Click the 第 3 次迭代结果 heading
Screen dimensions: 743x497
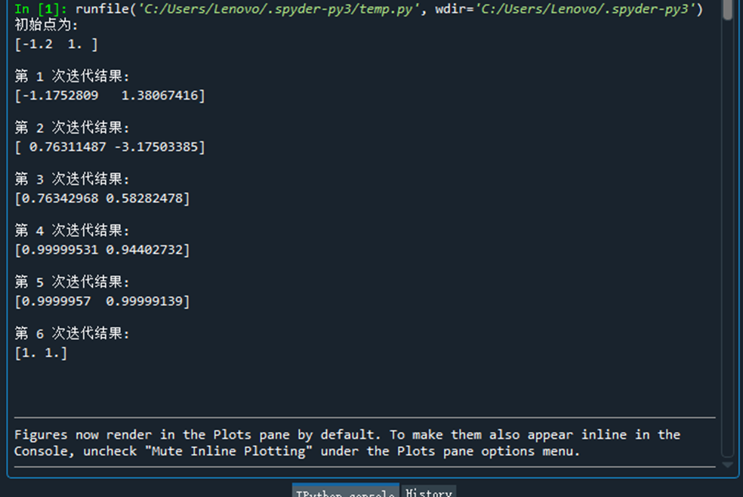72,179
